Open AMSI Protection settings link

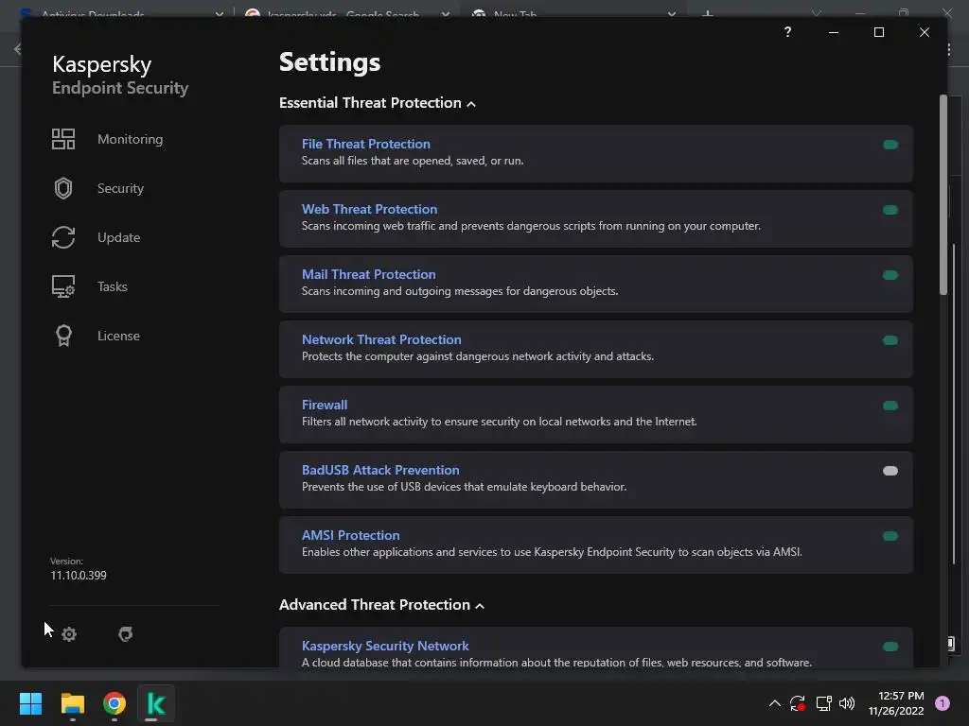coord(350,535)
